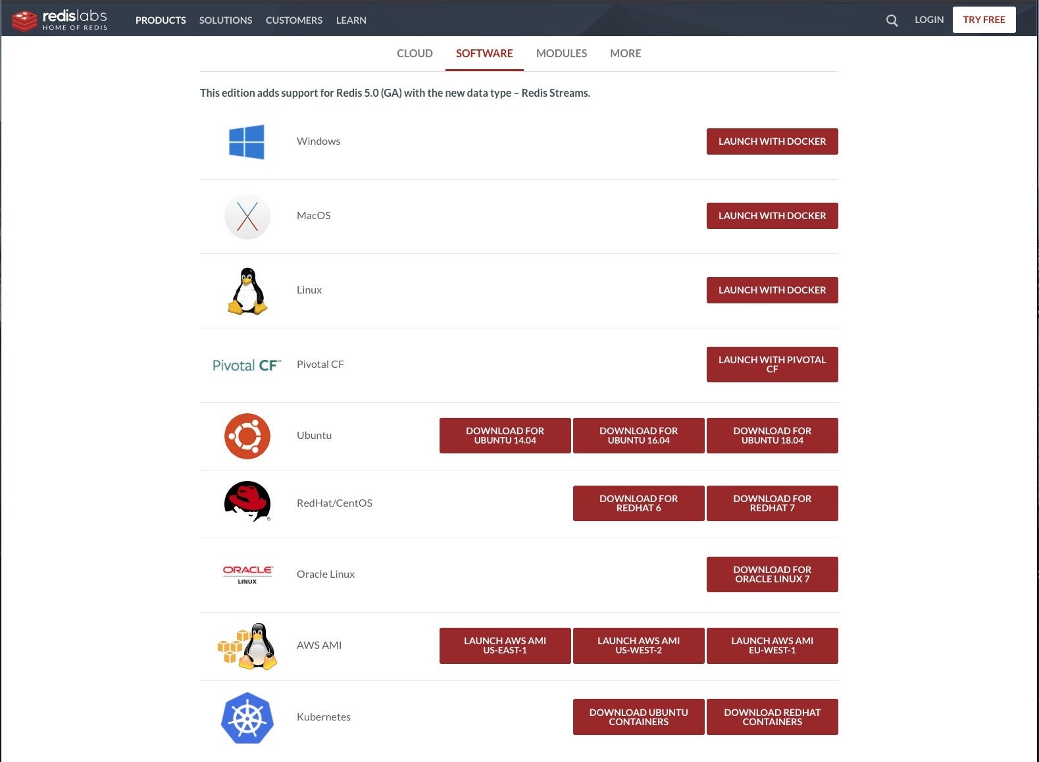Download RedHat containers for Kubernetes
Image resolution: width=1039 pixels, height=762 pixels.
[772, 717]
